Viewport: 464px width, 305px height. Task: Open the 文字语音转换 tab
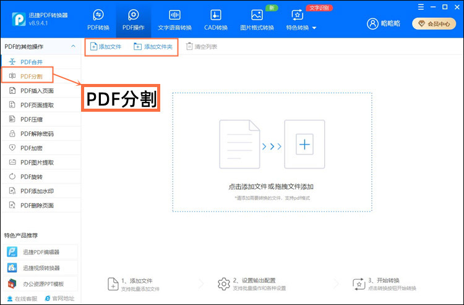174,20
